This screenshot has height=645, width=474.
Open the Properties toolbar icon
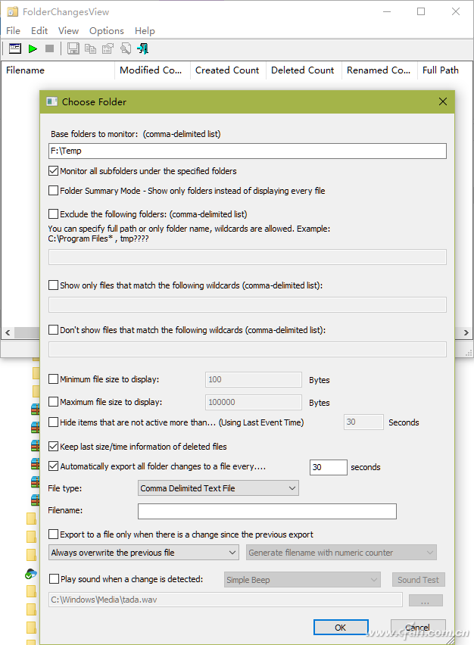108,48
